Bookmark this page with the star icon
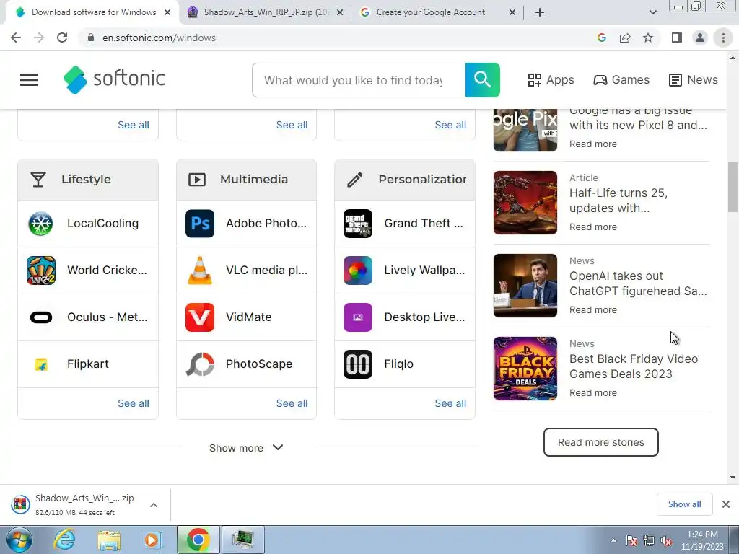Viewport: 739px width, 554px height. [x=648, y=38]
